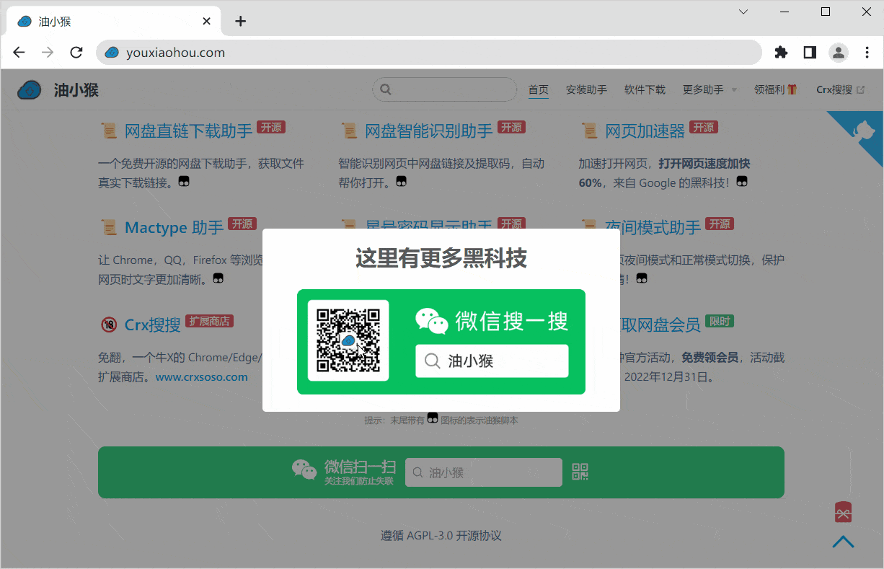Click scroll icon beside Mactype 助手
This screenshot has width=884, height=569.
(109, 228)
